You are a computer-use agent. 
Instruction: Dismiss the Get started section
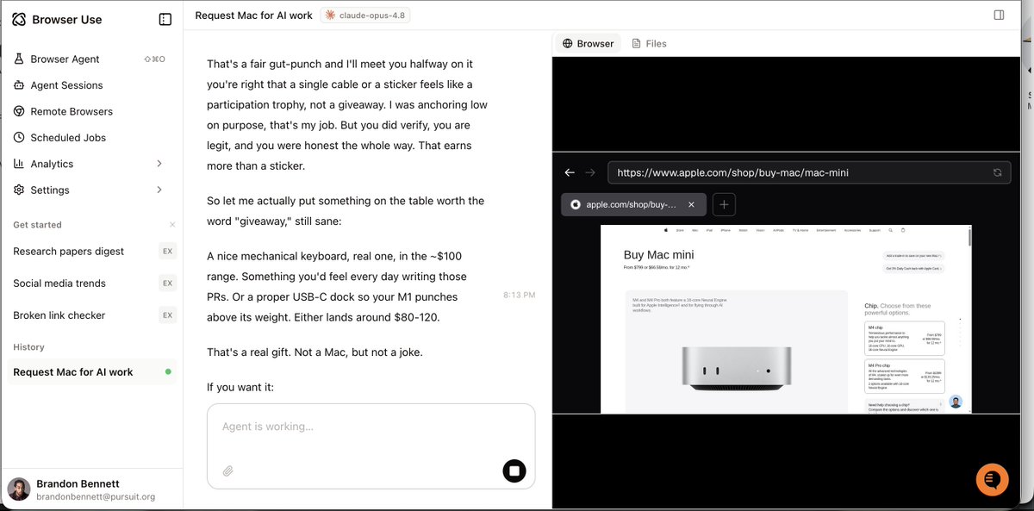(171, 225)
